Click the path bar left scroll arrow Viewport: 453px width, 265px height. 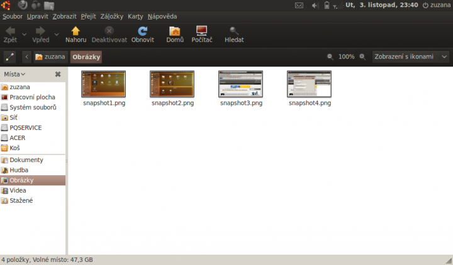(x=26, y=57)
